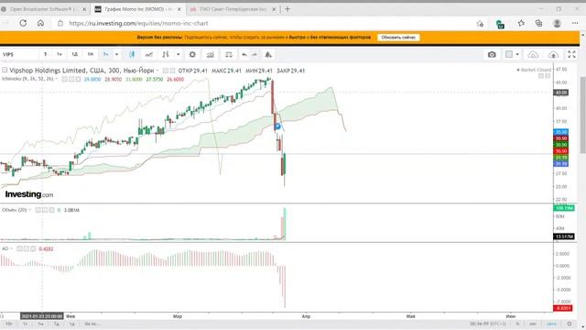Image resolution: width=586 pixels, height=330 pixels.
Task: Save chart to cloud upload icon
Action: click(553, 55)
